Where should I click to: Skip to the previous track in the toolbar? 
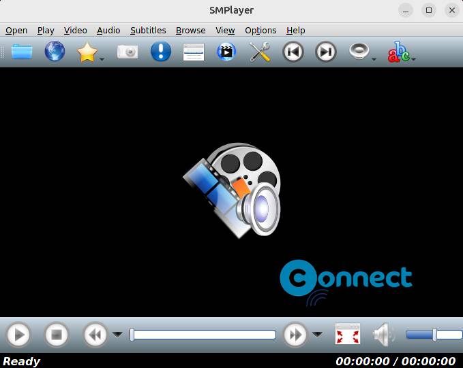click(293, 52)
